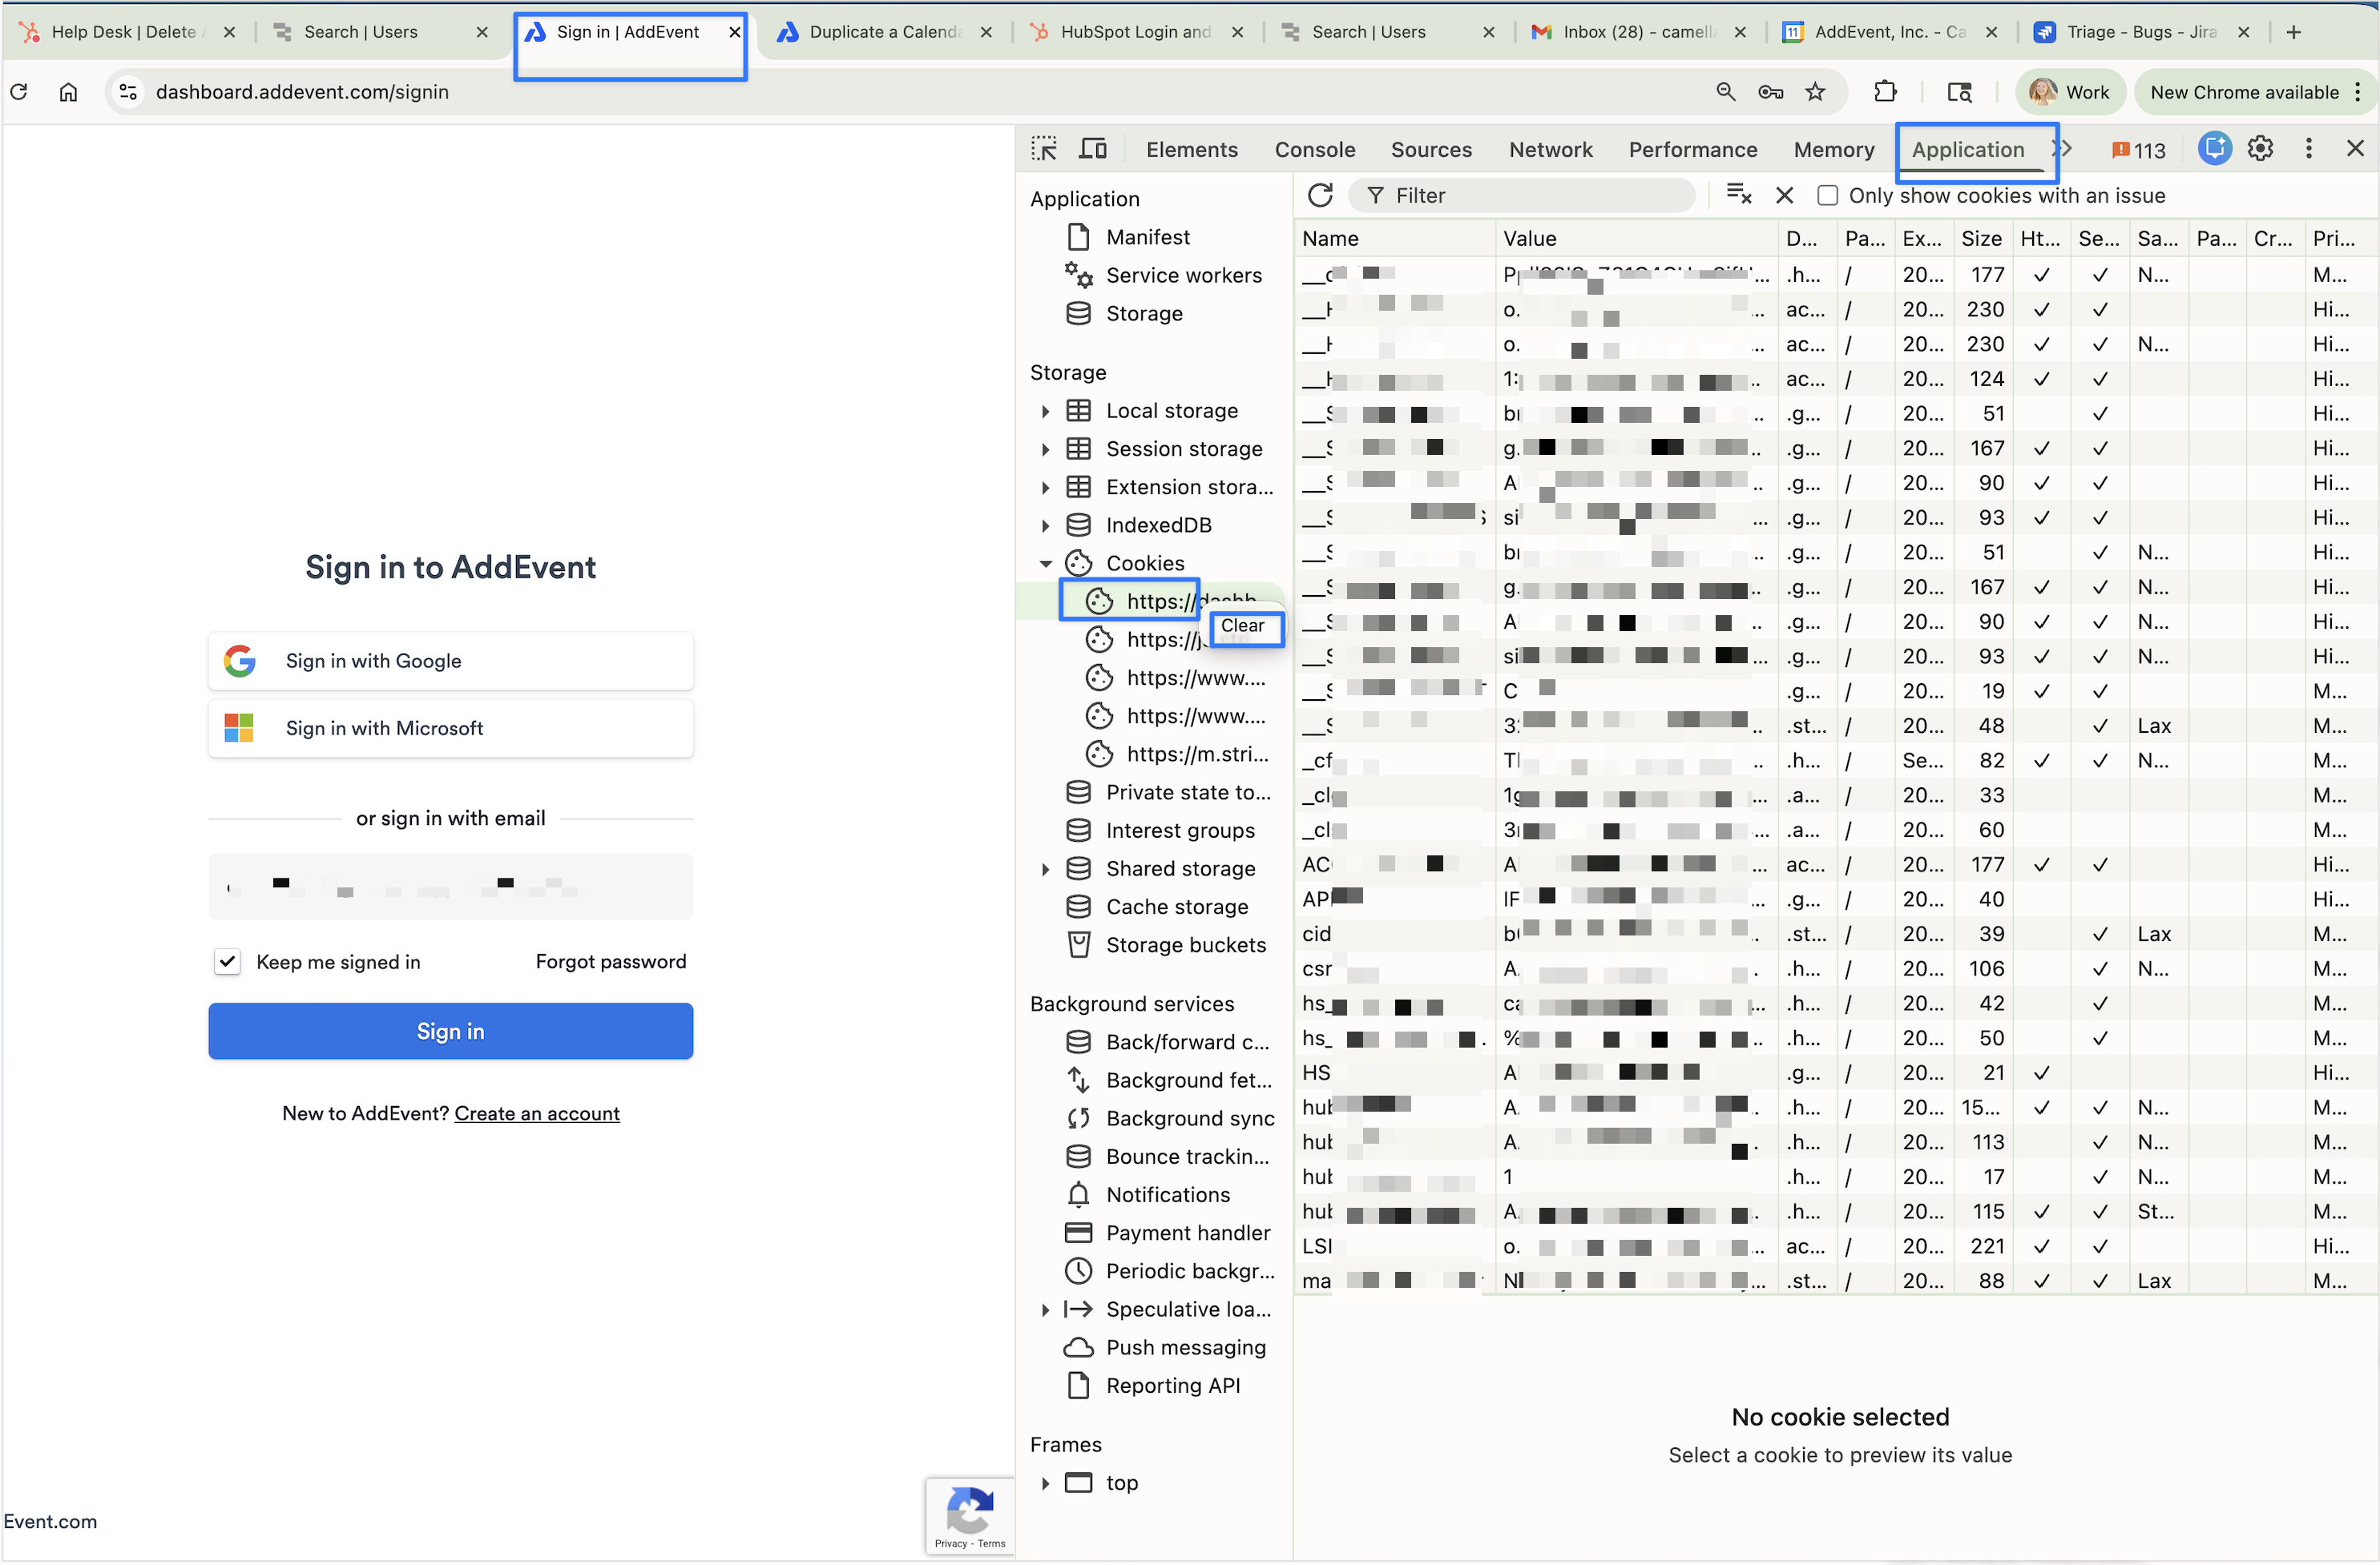Click the browser home icon
The width and height of the screenshot is (2380, 1565).
68,92
